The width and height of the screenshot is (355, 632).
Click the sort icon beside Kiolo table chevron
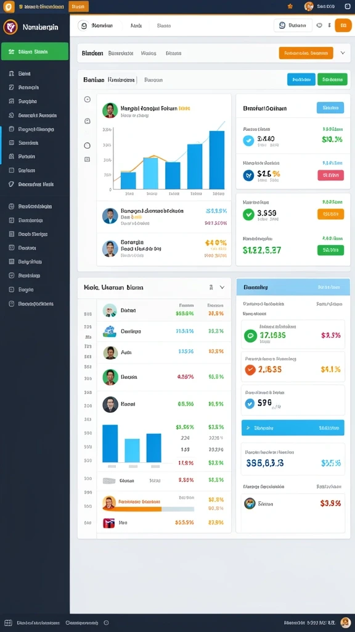[211, 288]
